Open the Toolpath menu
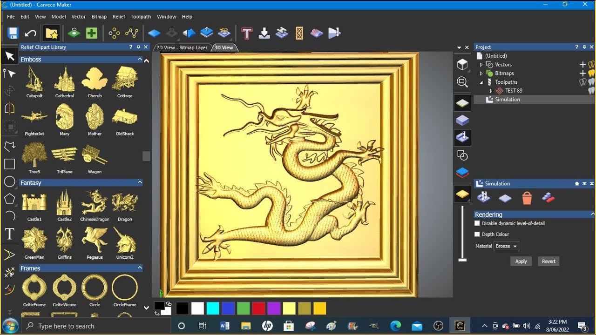596x335 pixels. [x=141, y=17]
